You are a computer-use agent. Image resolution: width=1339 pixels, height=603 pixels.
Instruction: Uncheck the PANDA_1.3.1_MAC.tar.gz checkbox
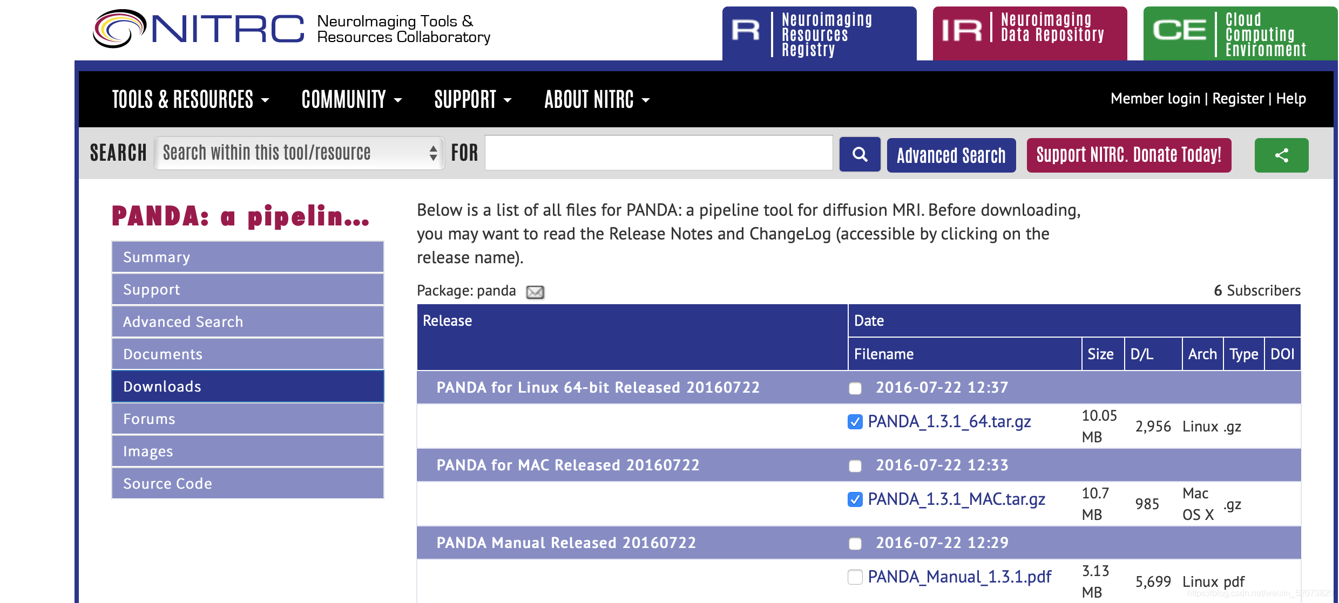pos(855,499)
